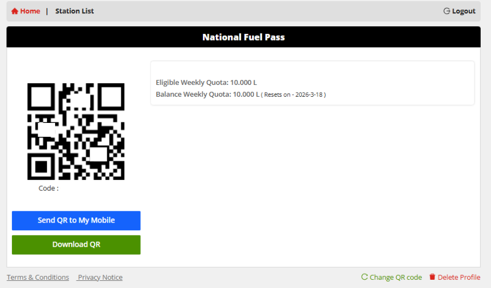This screenshot has width=491, height=288.
Task: Open the Terms & Conditions link
Action: pyautogui.click(x=38, y=277)
